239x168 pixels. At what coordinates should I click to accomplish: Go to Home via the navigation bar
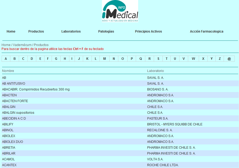(x=11, y=31)
